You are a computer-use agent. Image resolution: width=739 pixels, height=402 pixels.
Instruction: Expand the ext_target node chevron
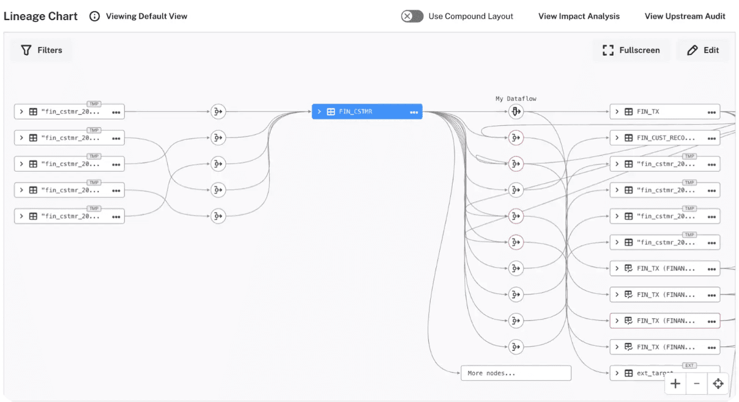(x=617, y=373)
